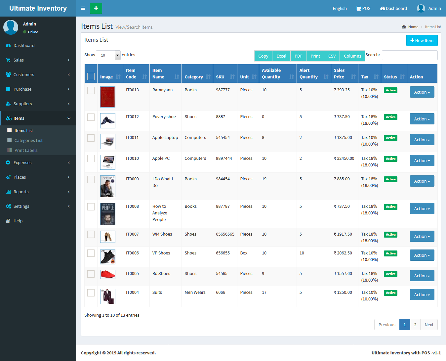
Task: Select the Expenses sidebar menu
Action: coord(22,163)
